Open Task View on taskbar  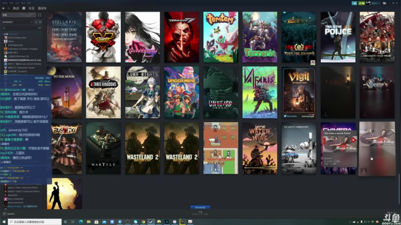click(73, 222)
